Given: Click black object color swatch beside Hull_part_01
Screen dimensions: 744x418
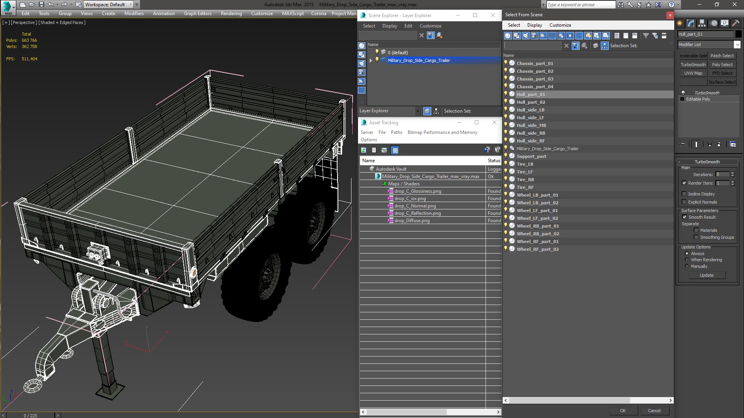Looking at the screenshot, I should 738,34.
